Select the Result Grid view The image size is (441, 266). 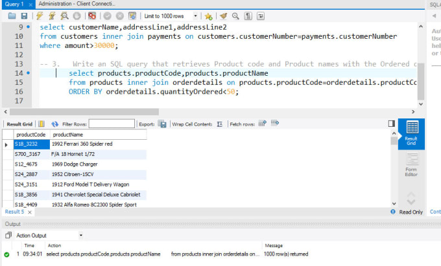coord(411,133)
